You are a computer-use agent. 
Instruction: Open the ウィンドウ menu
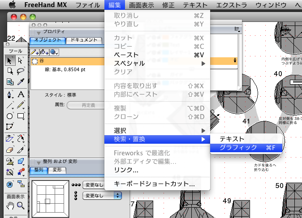click(x=271, y=5)
